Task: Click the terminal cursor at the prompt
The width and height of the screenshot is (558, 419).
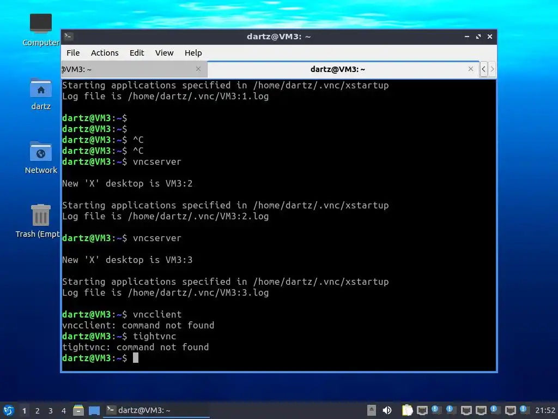Action: [x=136, y=358]
